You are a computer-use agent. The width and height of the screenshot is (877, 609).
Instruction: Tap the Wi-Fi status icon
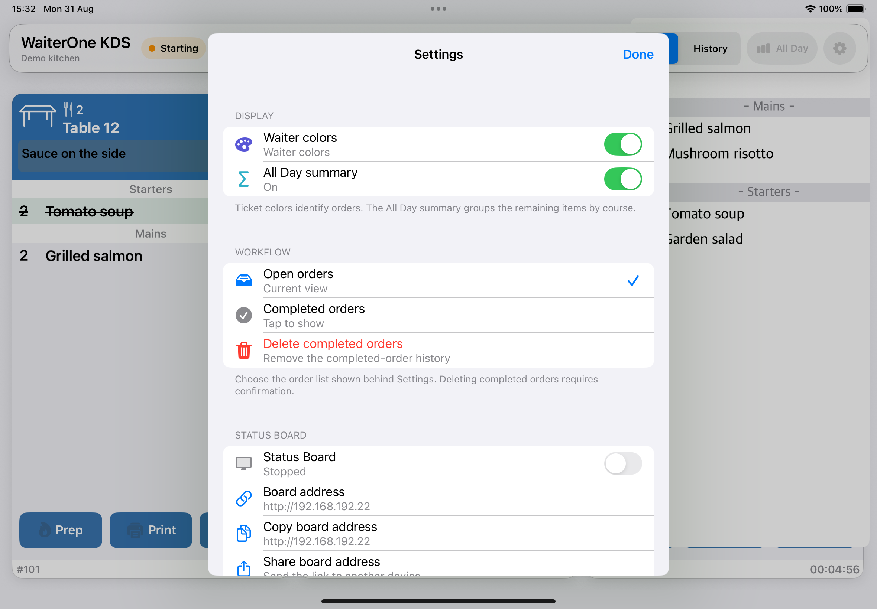(810, 9)
